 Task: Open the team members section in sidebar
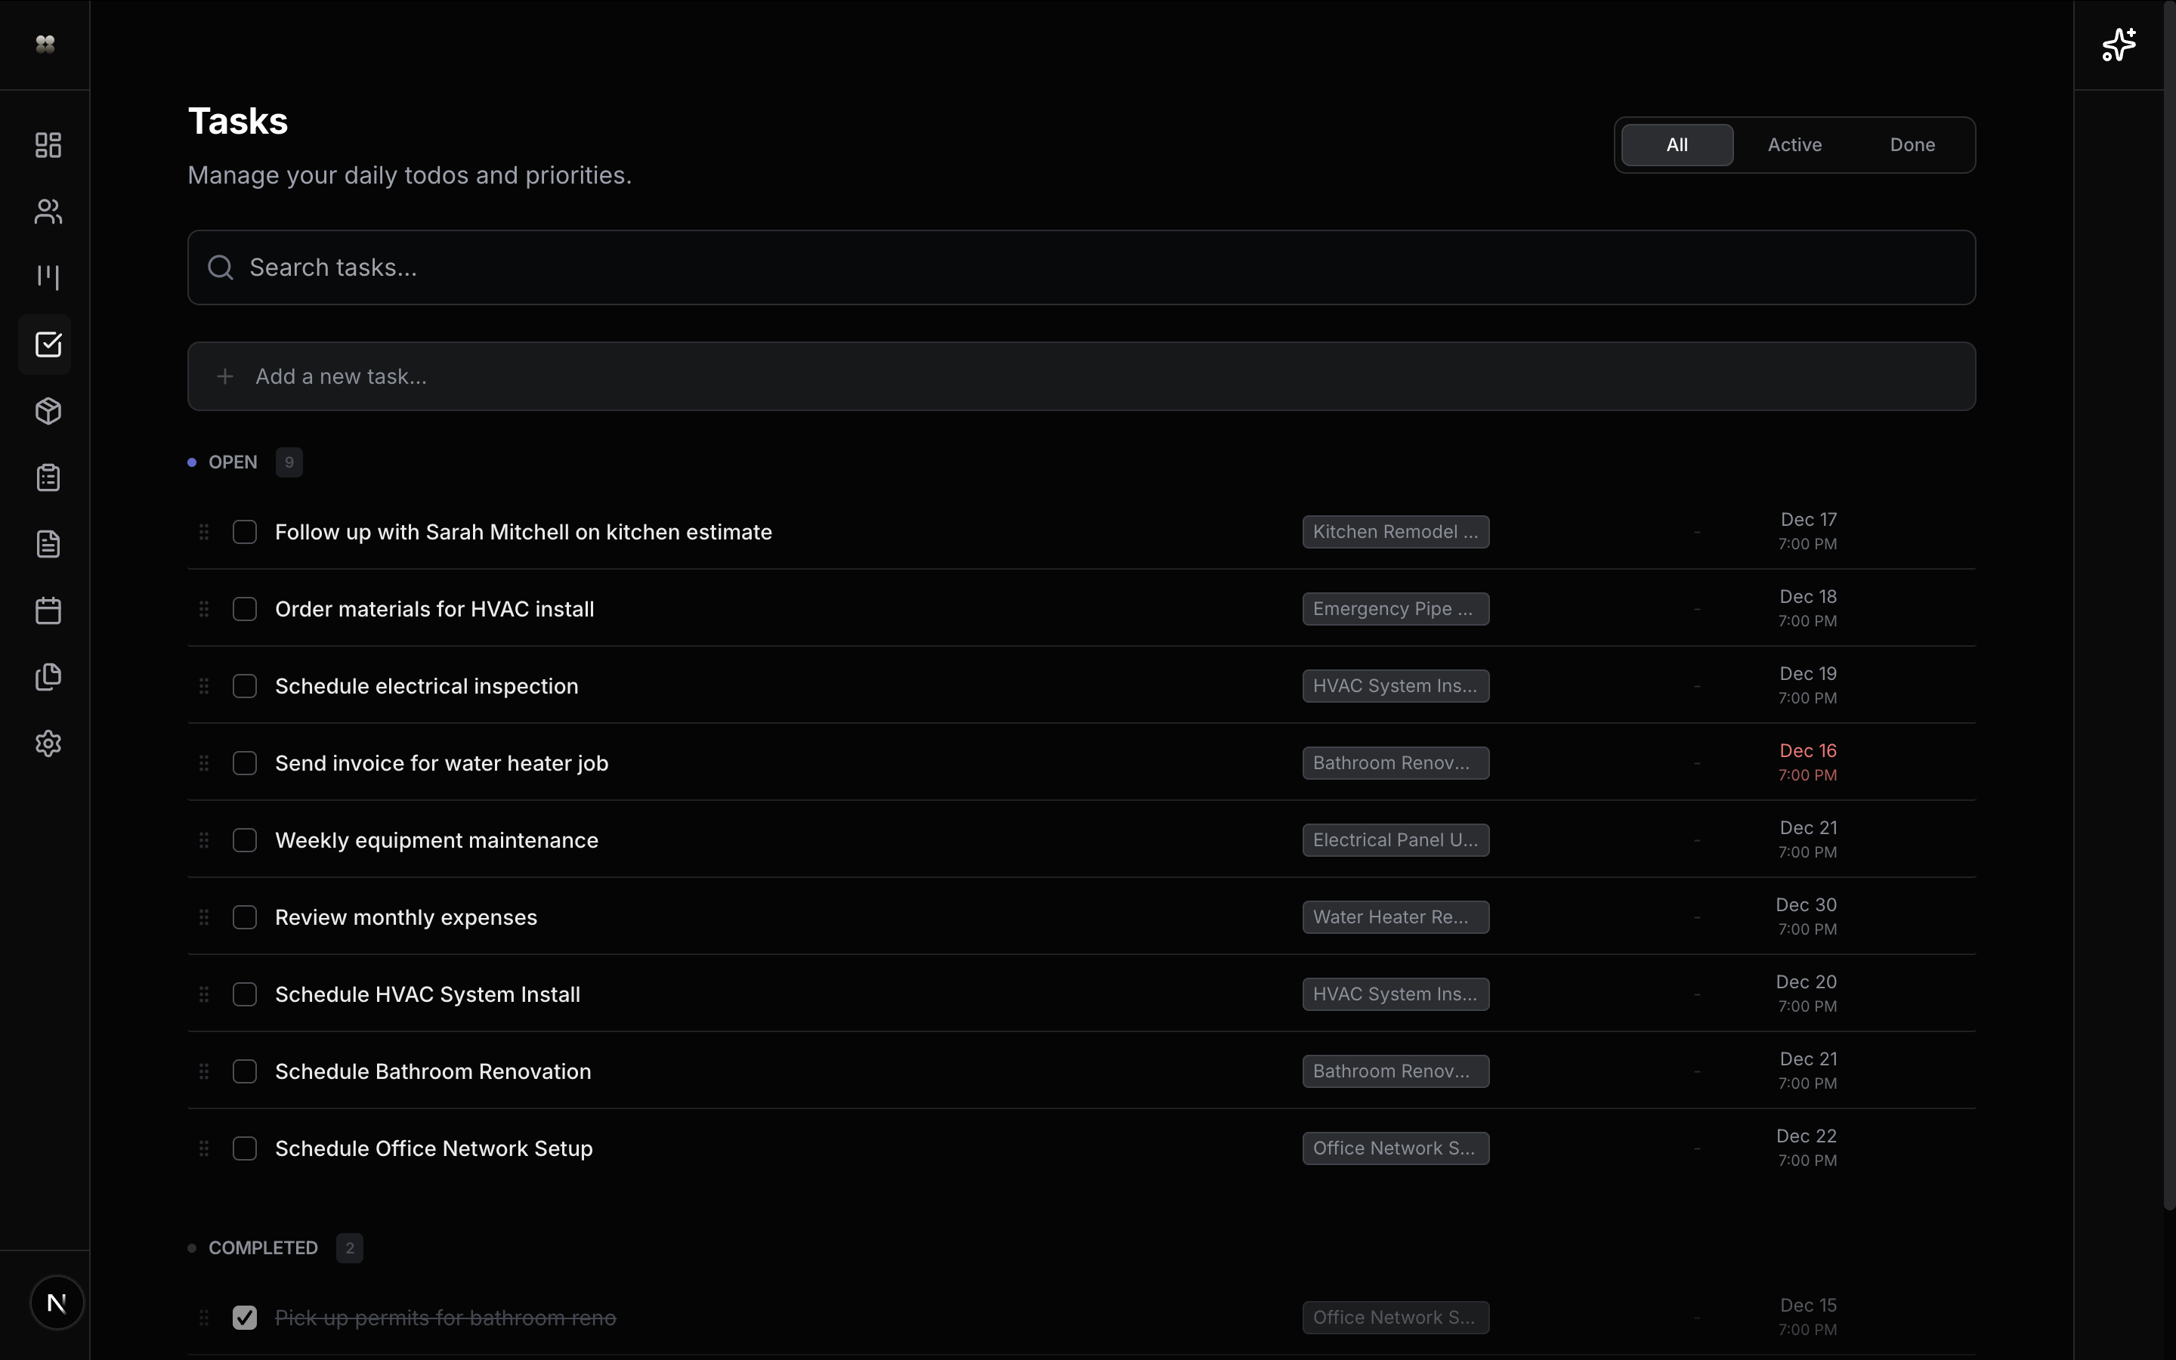(46, 212)
